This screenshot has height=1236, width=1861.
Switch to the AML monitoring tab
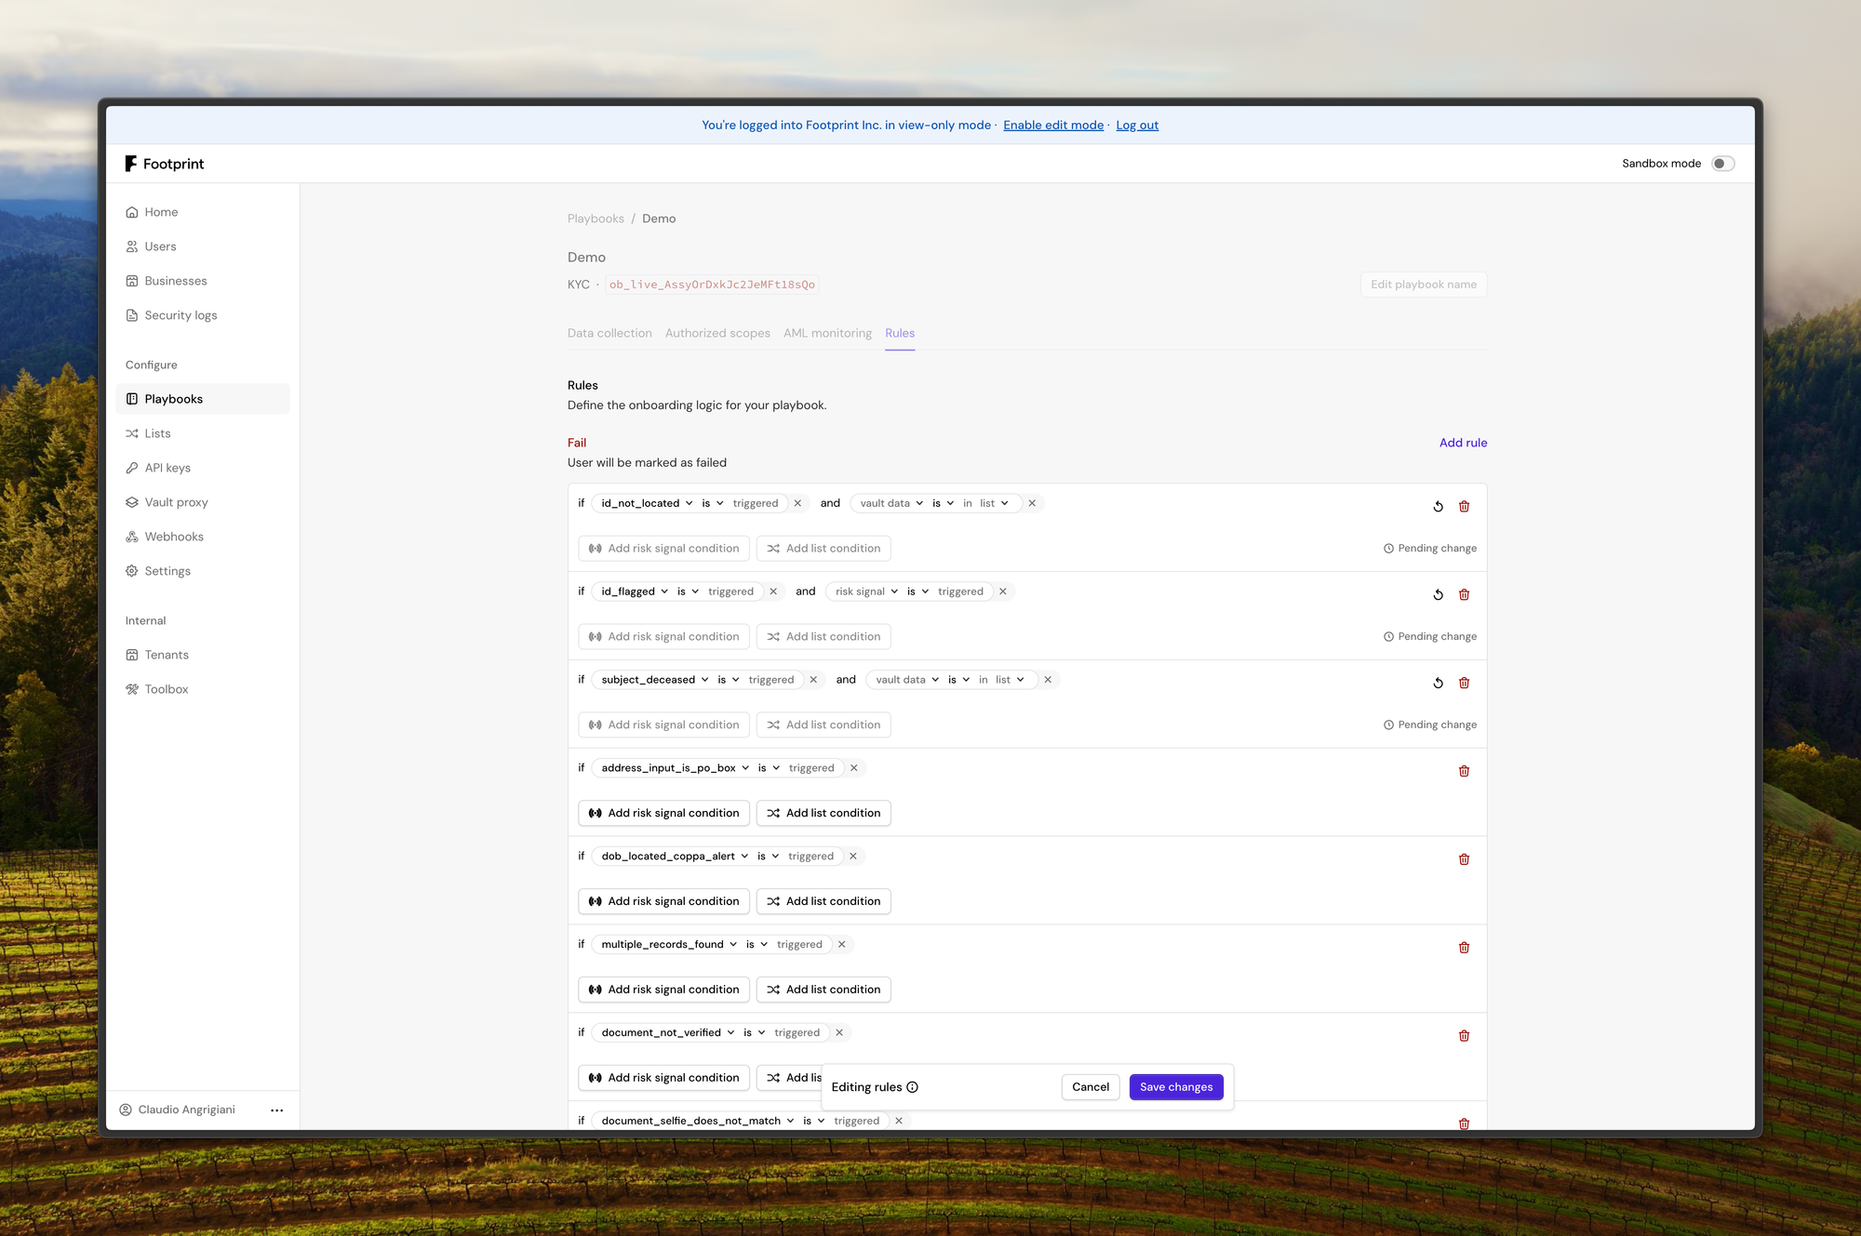point(827,333)
